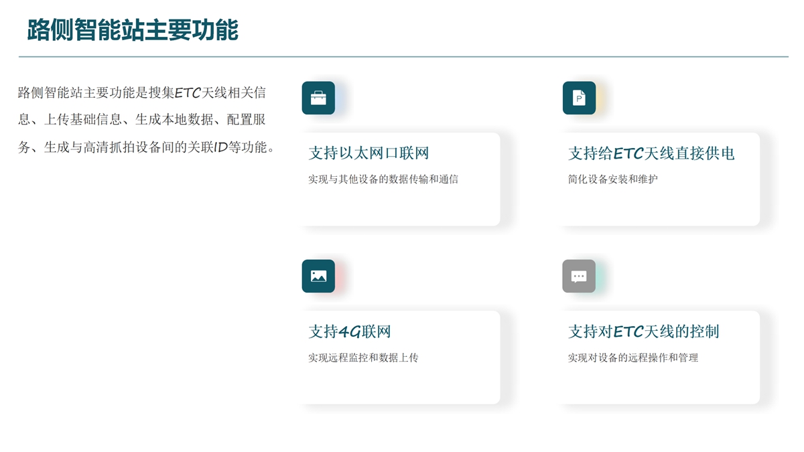Viewport: 804px width, 452px height.
Task: Click the heading 支持4G联网
Action: click(x=349, y=331)
